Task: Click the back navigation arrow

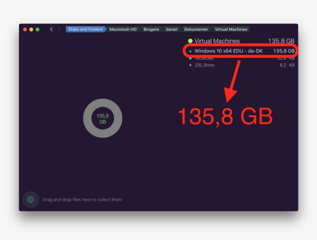Action: coord(51,29)
